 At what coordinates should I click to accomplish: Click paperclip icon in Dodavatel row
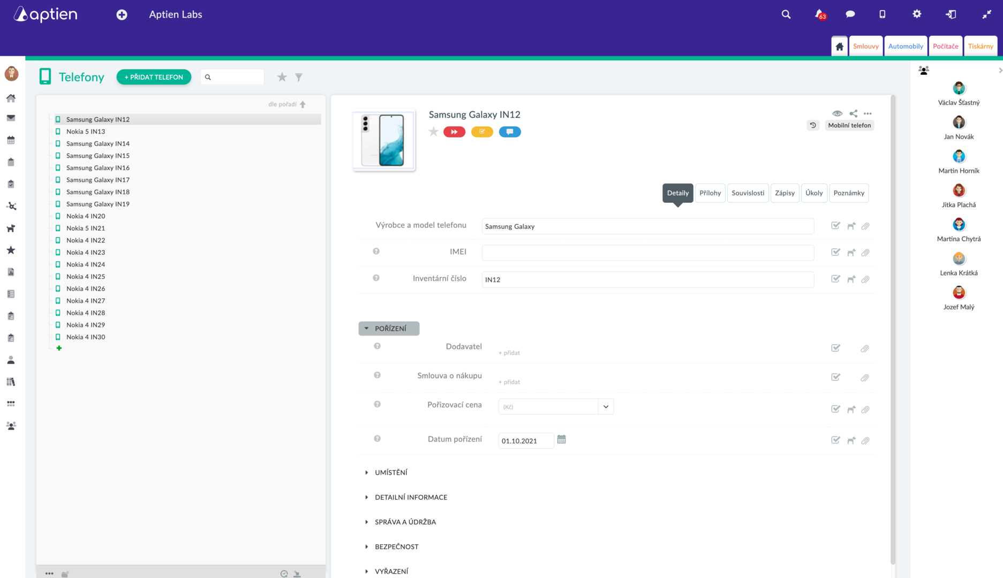[x=864, y=348]
